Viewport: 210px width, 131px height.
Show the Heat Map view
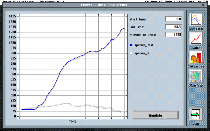click(196, 76)
